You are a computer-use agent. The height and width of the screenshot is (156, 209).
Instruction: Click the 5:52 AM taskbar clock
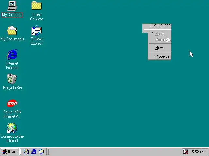[x=198, y=152]
